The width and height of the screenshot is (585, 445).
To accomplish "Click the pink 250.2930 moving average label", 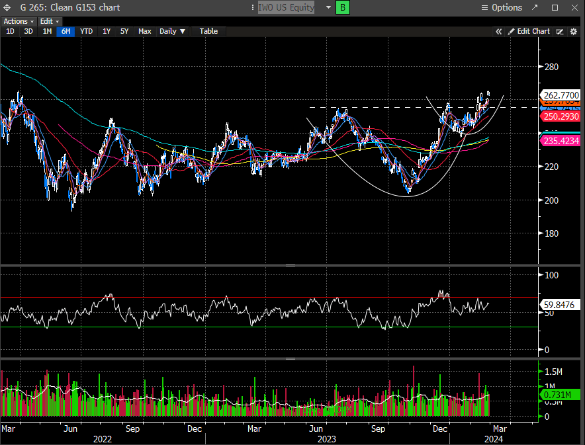I will click(561, 116).
